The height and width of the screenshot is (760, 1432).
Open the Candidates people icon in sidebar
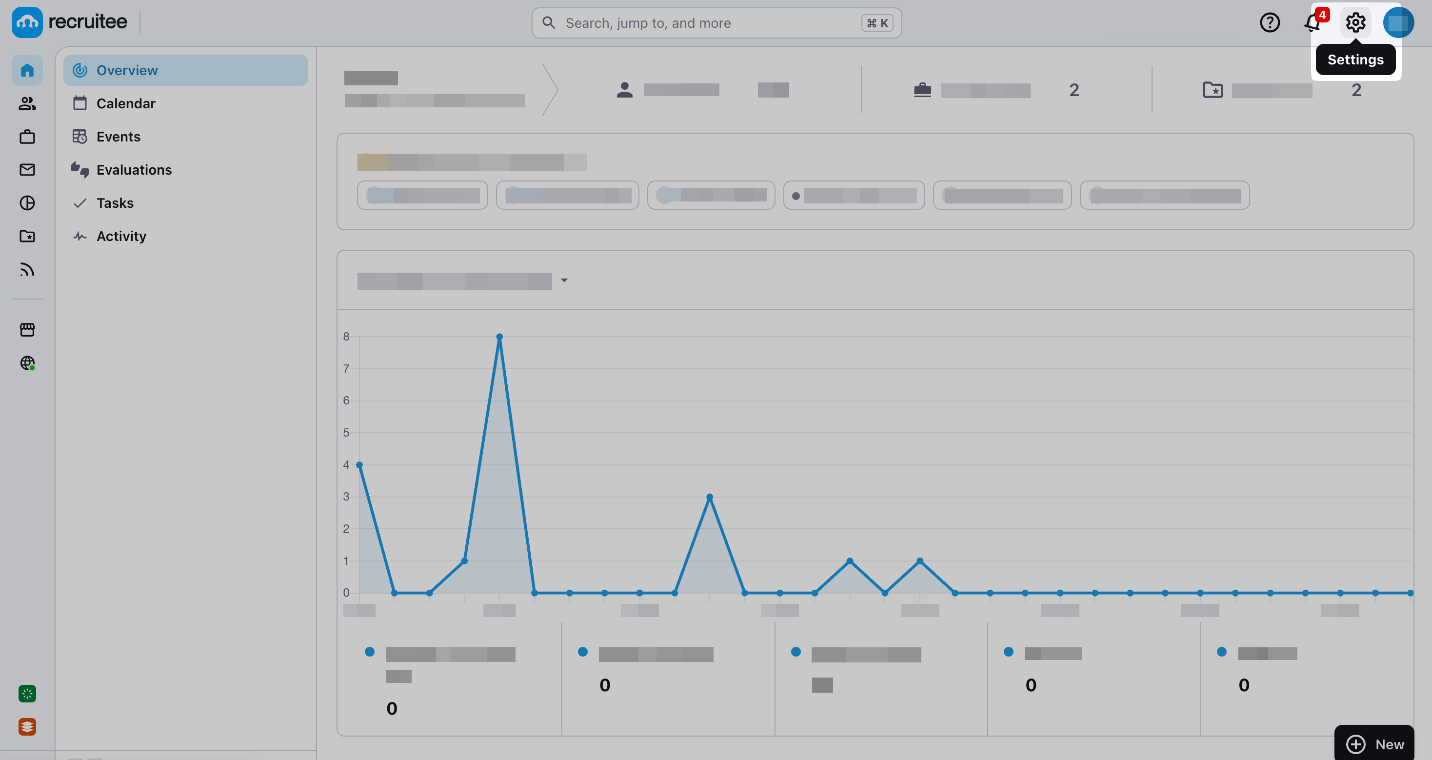click(x=27, y=103)
